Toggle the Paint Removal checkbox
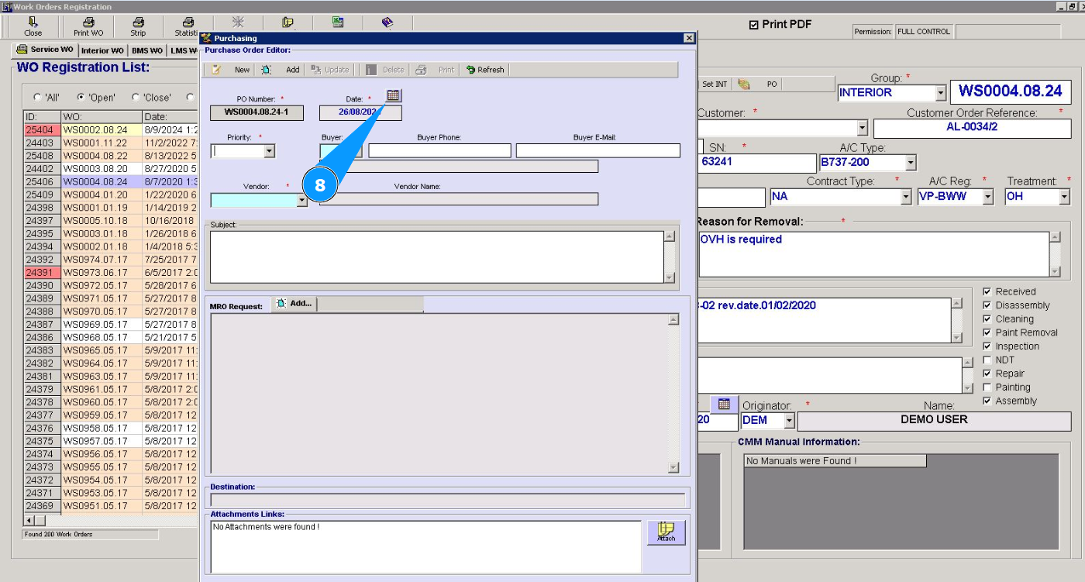Screen dimensions: 1085x582 (987, 332)
